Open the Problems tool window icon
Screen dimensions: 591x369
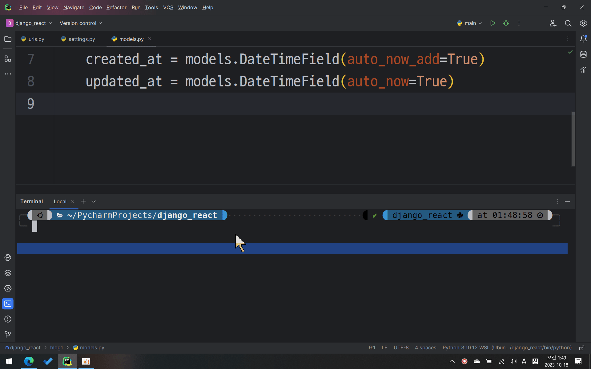coord(8,319)
